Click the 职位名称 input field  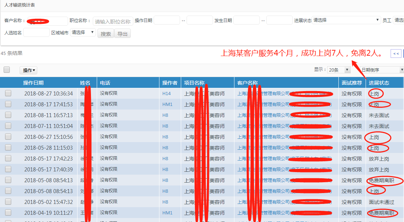pyautogui.click(x=113, y=21)
